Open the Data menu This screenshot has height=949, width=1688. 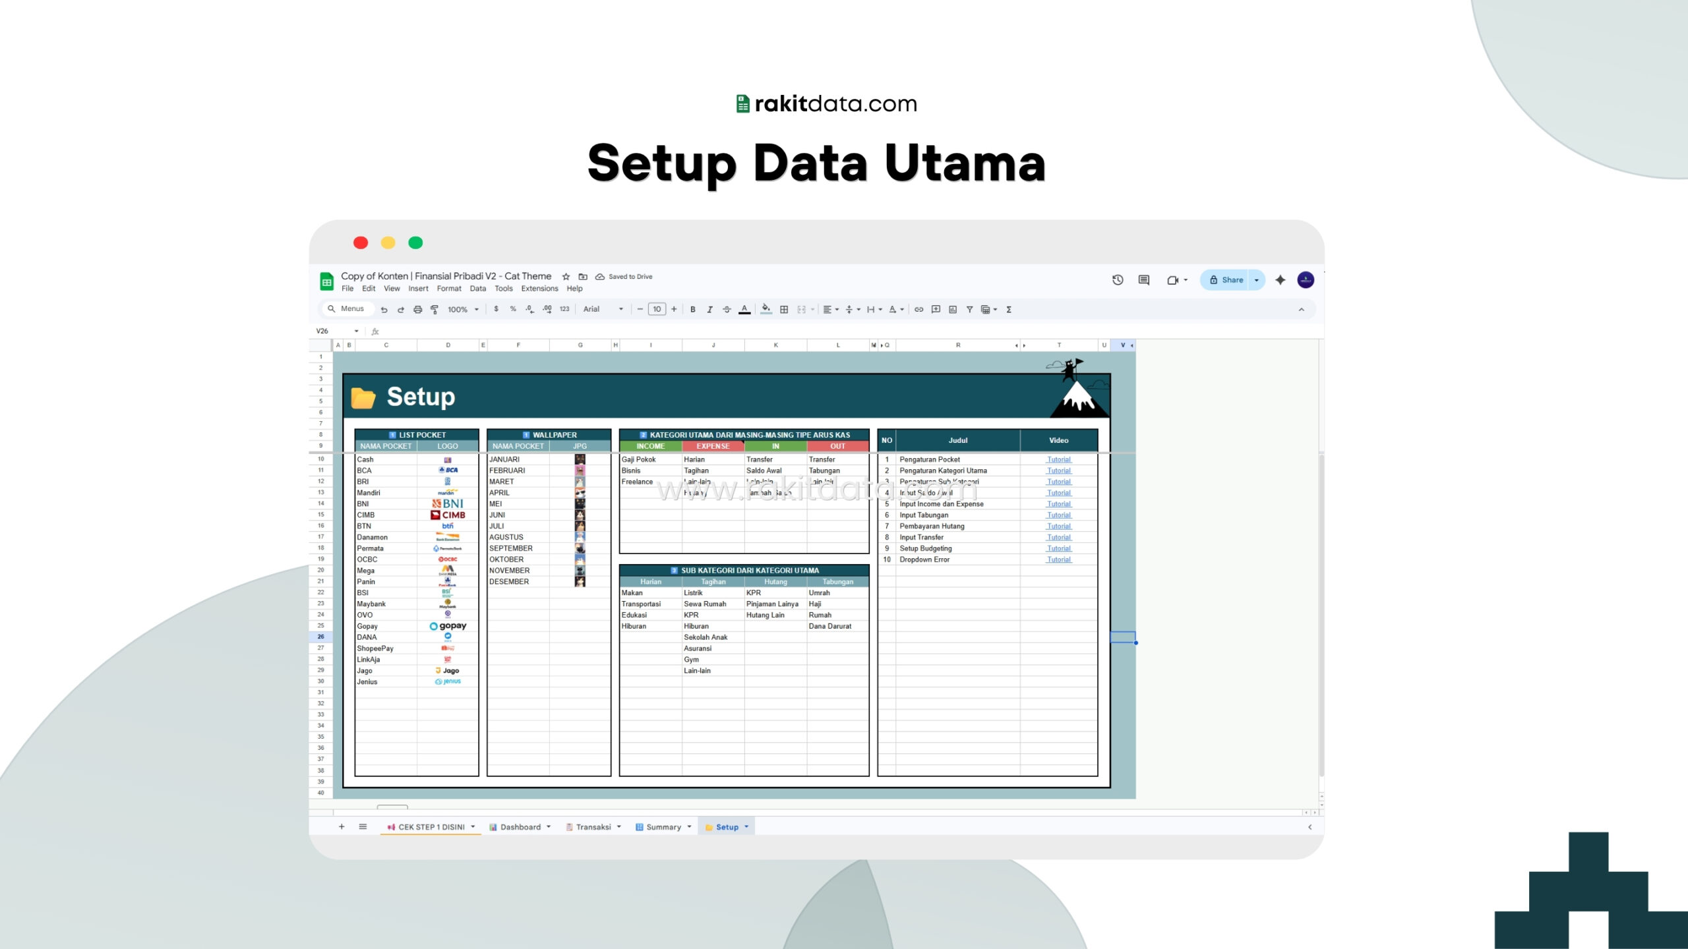tap(478, 289)
